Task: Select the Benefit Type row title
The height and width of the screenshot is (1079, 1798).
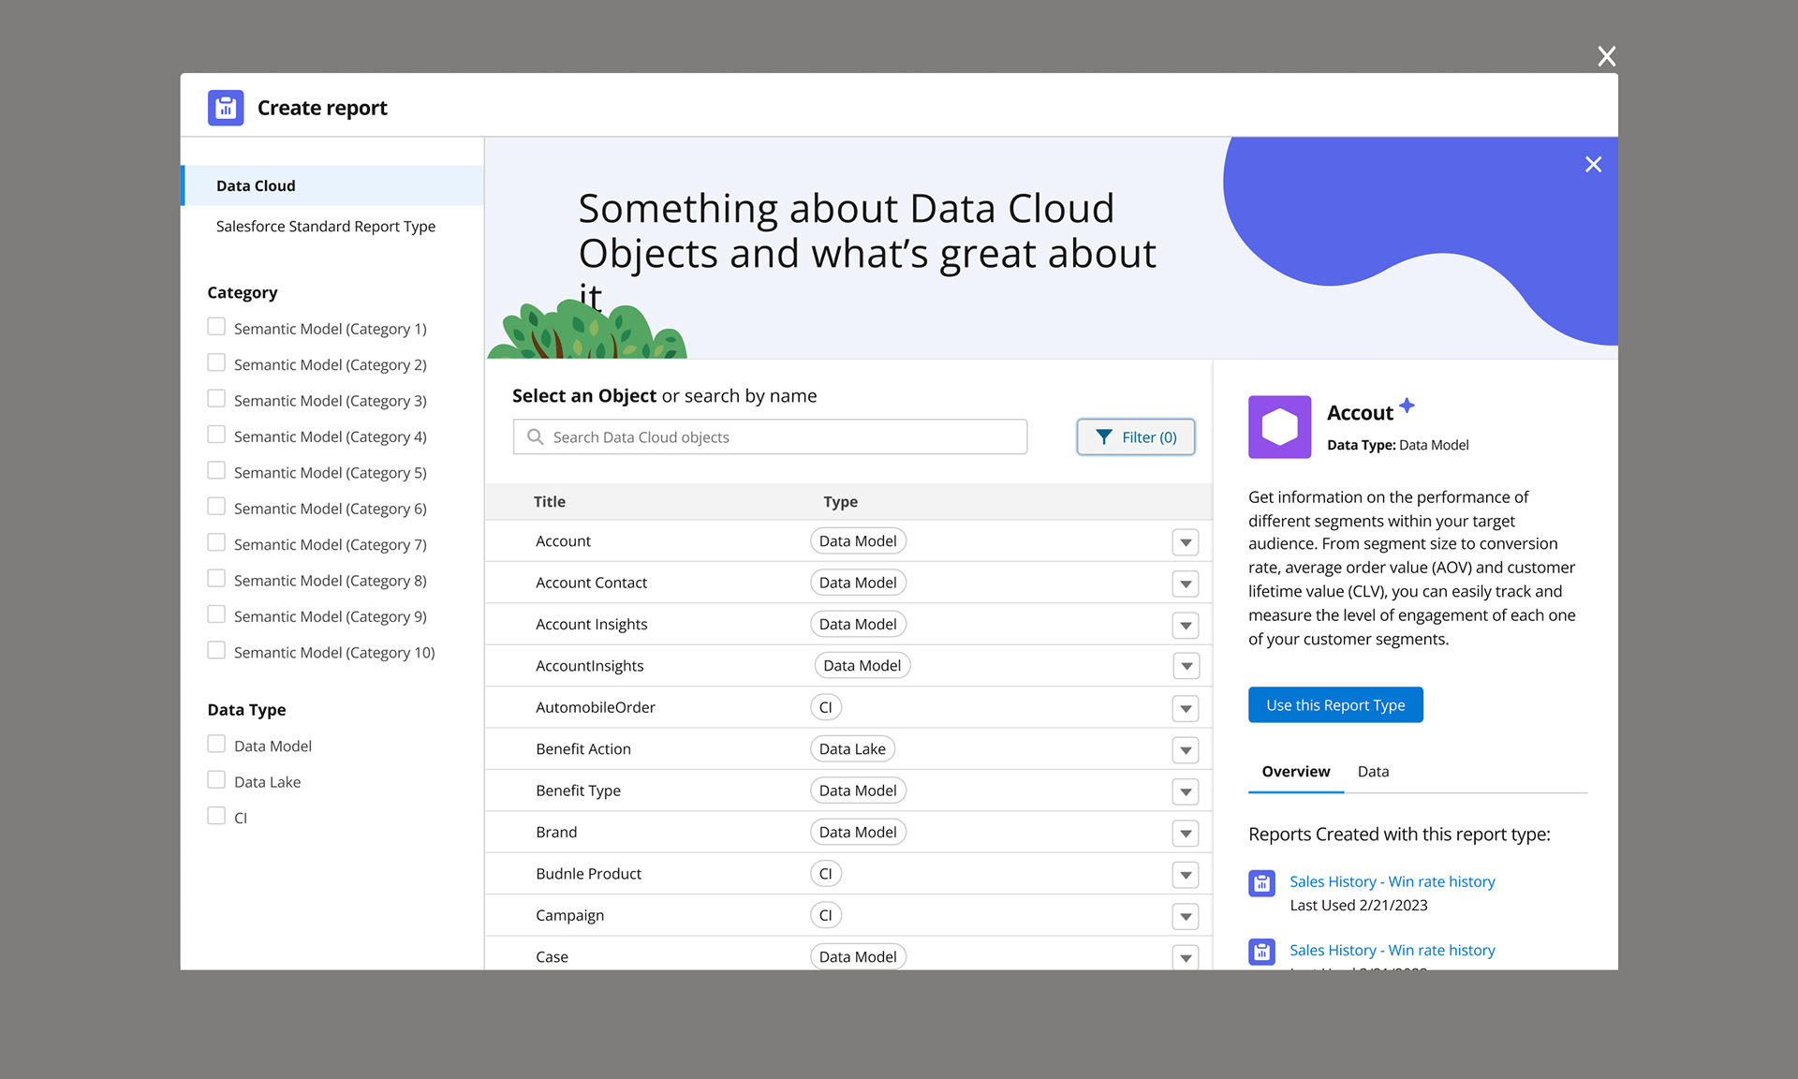Action: (x=578, y=791)
